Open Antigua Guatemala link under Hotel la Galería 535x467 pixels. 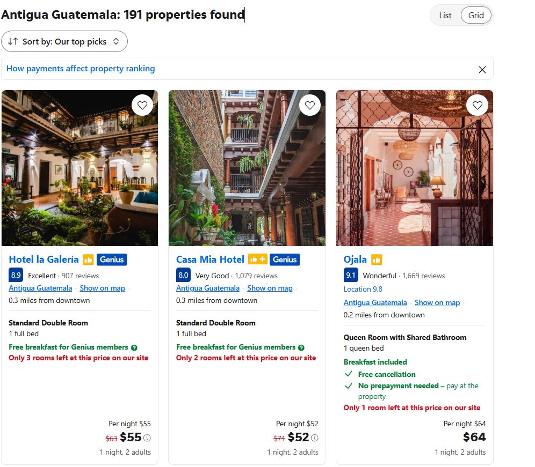click(40, 288)
